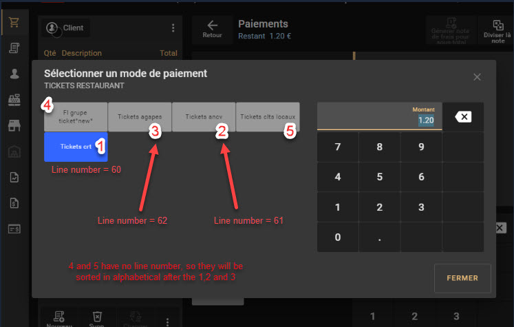The height and width of the screenshot is (327, 514).
Task: Tap digit 4 on dialog keypad
Action: (338, 177)
